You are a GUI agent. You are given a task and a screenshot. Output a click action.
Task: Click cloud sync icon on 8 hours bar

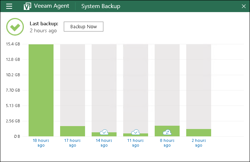pyautogui.click(x=167, y=132)
